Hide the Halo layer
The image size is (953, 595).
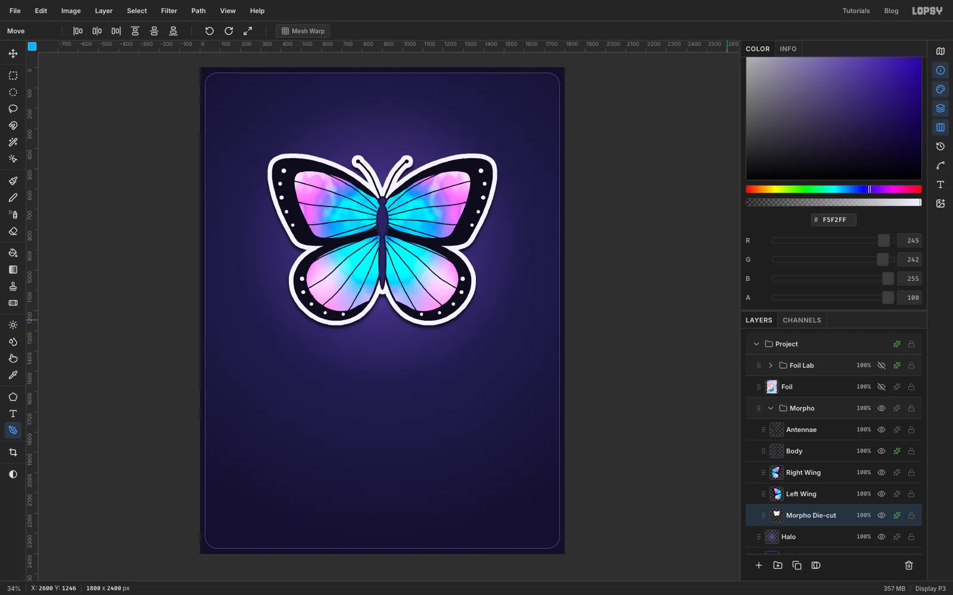(882, 537)
